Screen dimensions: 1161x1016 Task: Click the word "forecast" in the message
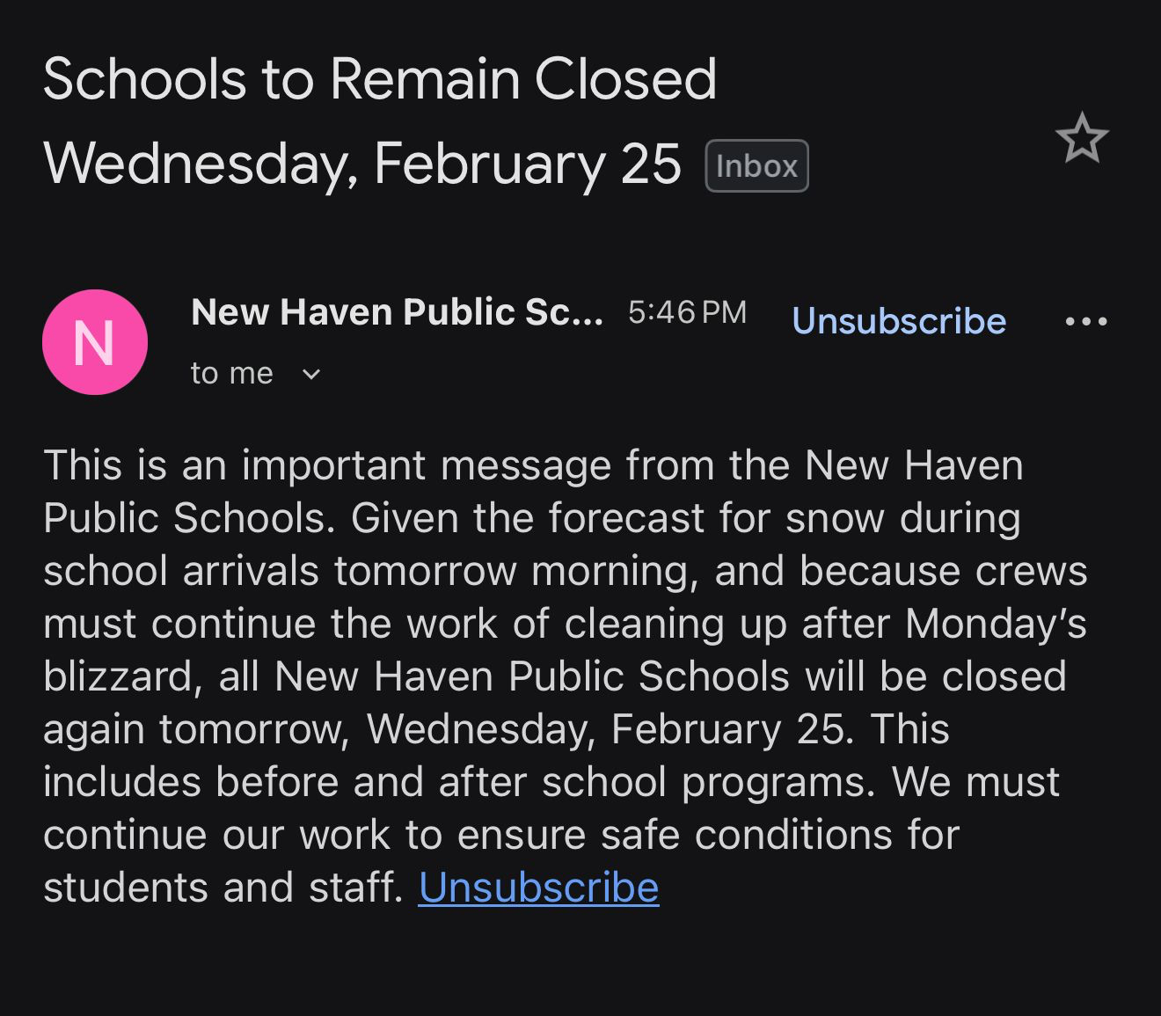(x=627, y=518)
